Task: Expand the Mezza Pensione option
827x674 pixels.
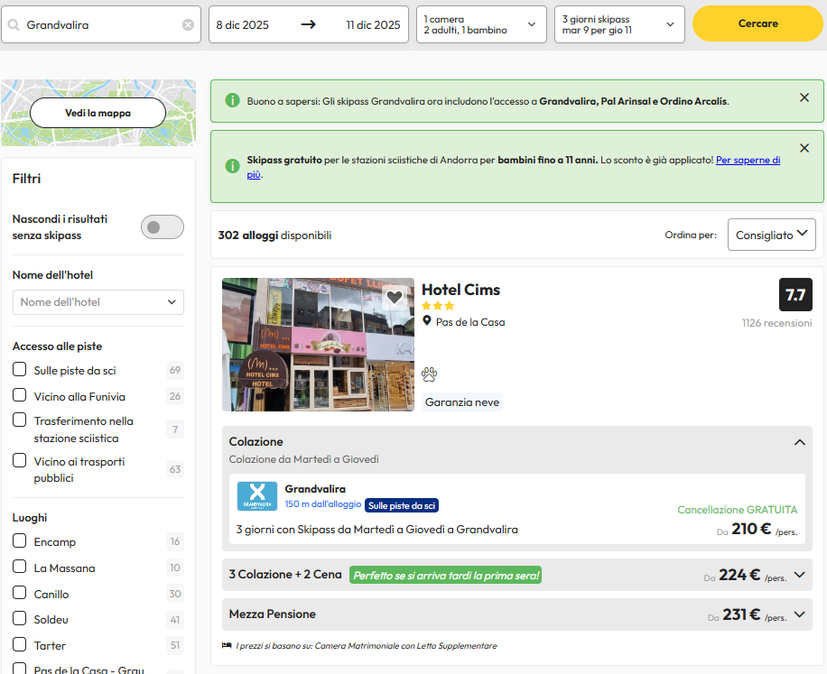Action: pos(800,614)
